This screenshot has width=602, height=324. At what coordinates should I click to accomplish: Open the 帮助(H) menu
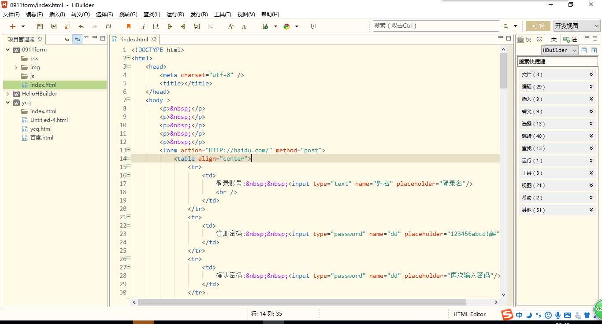[x=270, y=15]
